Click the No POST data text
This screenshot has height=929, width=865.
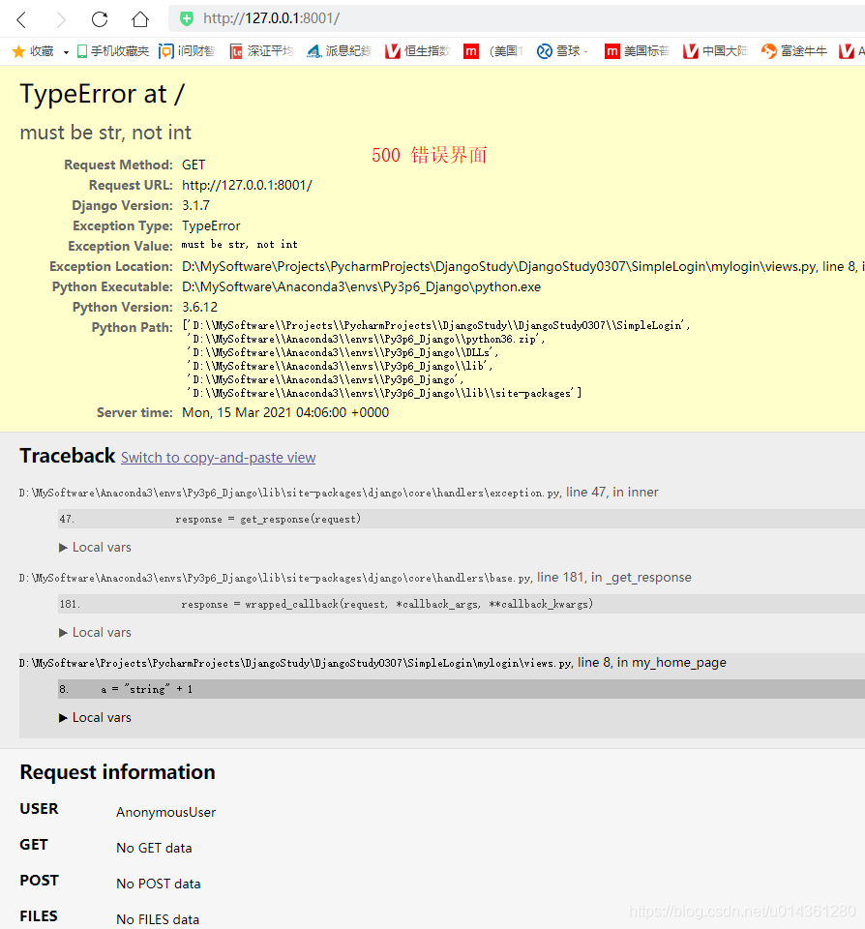click(158, 884)
